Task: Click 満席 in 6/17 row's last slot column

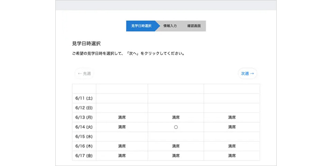Action: point(232,156)
